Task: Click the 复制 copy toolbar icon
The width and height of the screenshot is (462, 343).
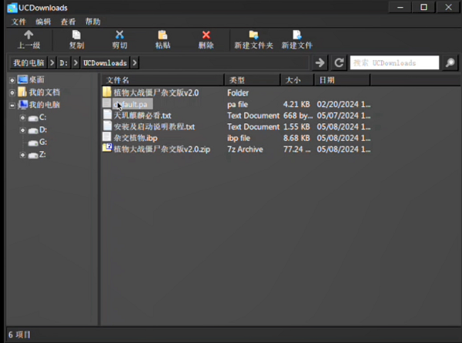Action: pos(76,35)
